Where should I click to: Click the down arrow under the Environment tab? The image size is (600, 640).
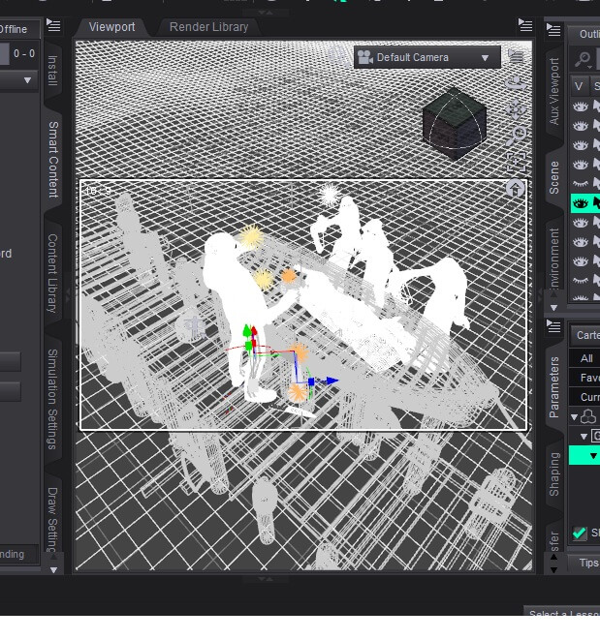coord(553,308)
